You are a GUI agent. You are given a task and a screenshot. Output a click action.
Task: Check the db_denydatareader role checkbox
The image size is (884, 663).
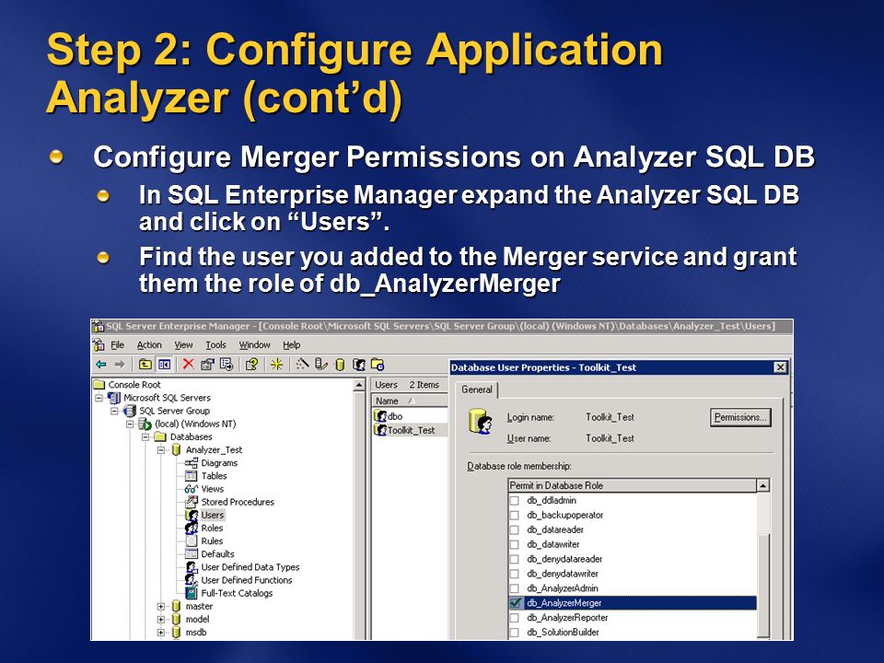pyautogui.click(x=514, y=559)
